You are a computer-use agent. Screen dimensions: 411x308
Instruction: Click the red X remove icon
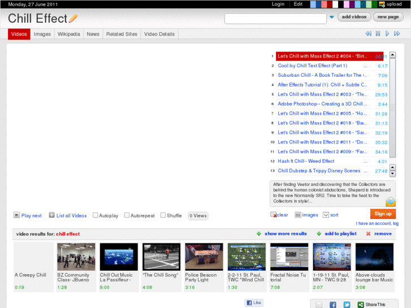(369, 233)
